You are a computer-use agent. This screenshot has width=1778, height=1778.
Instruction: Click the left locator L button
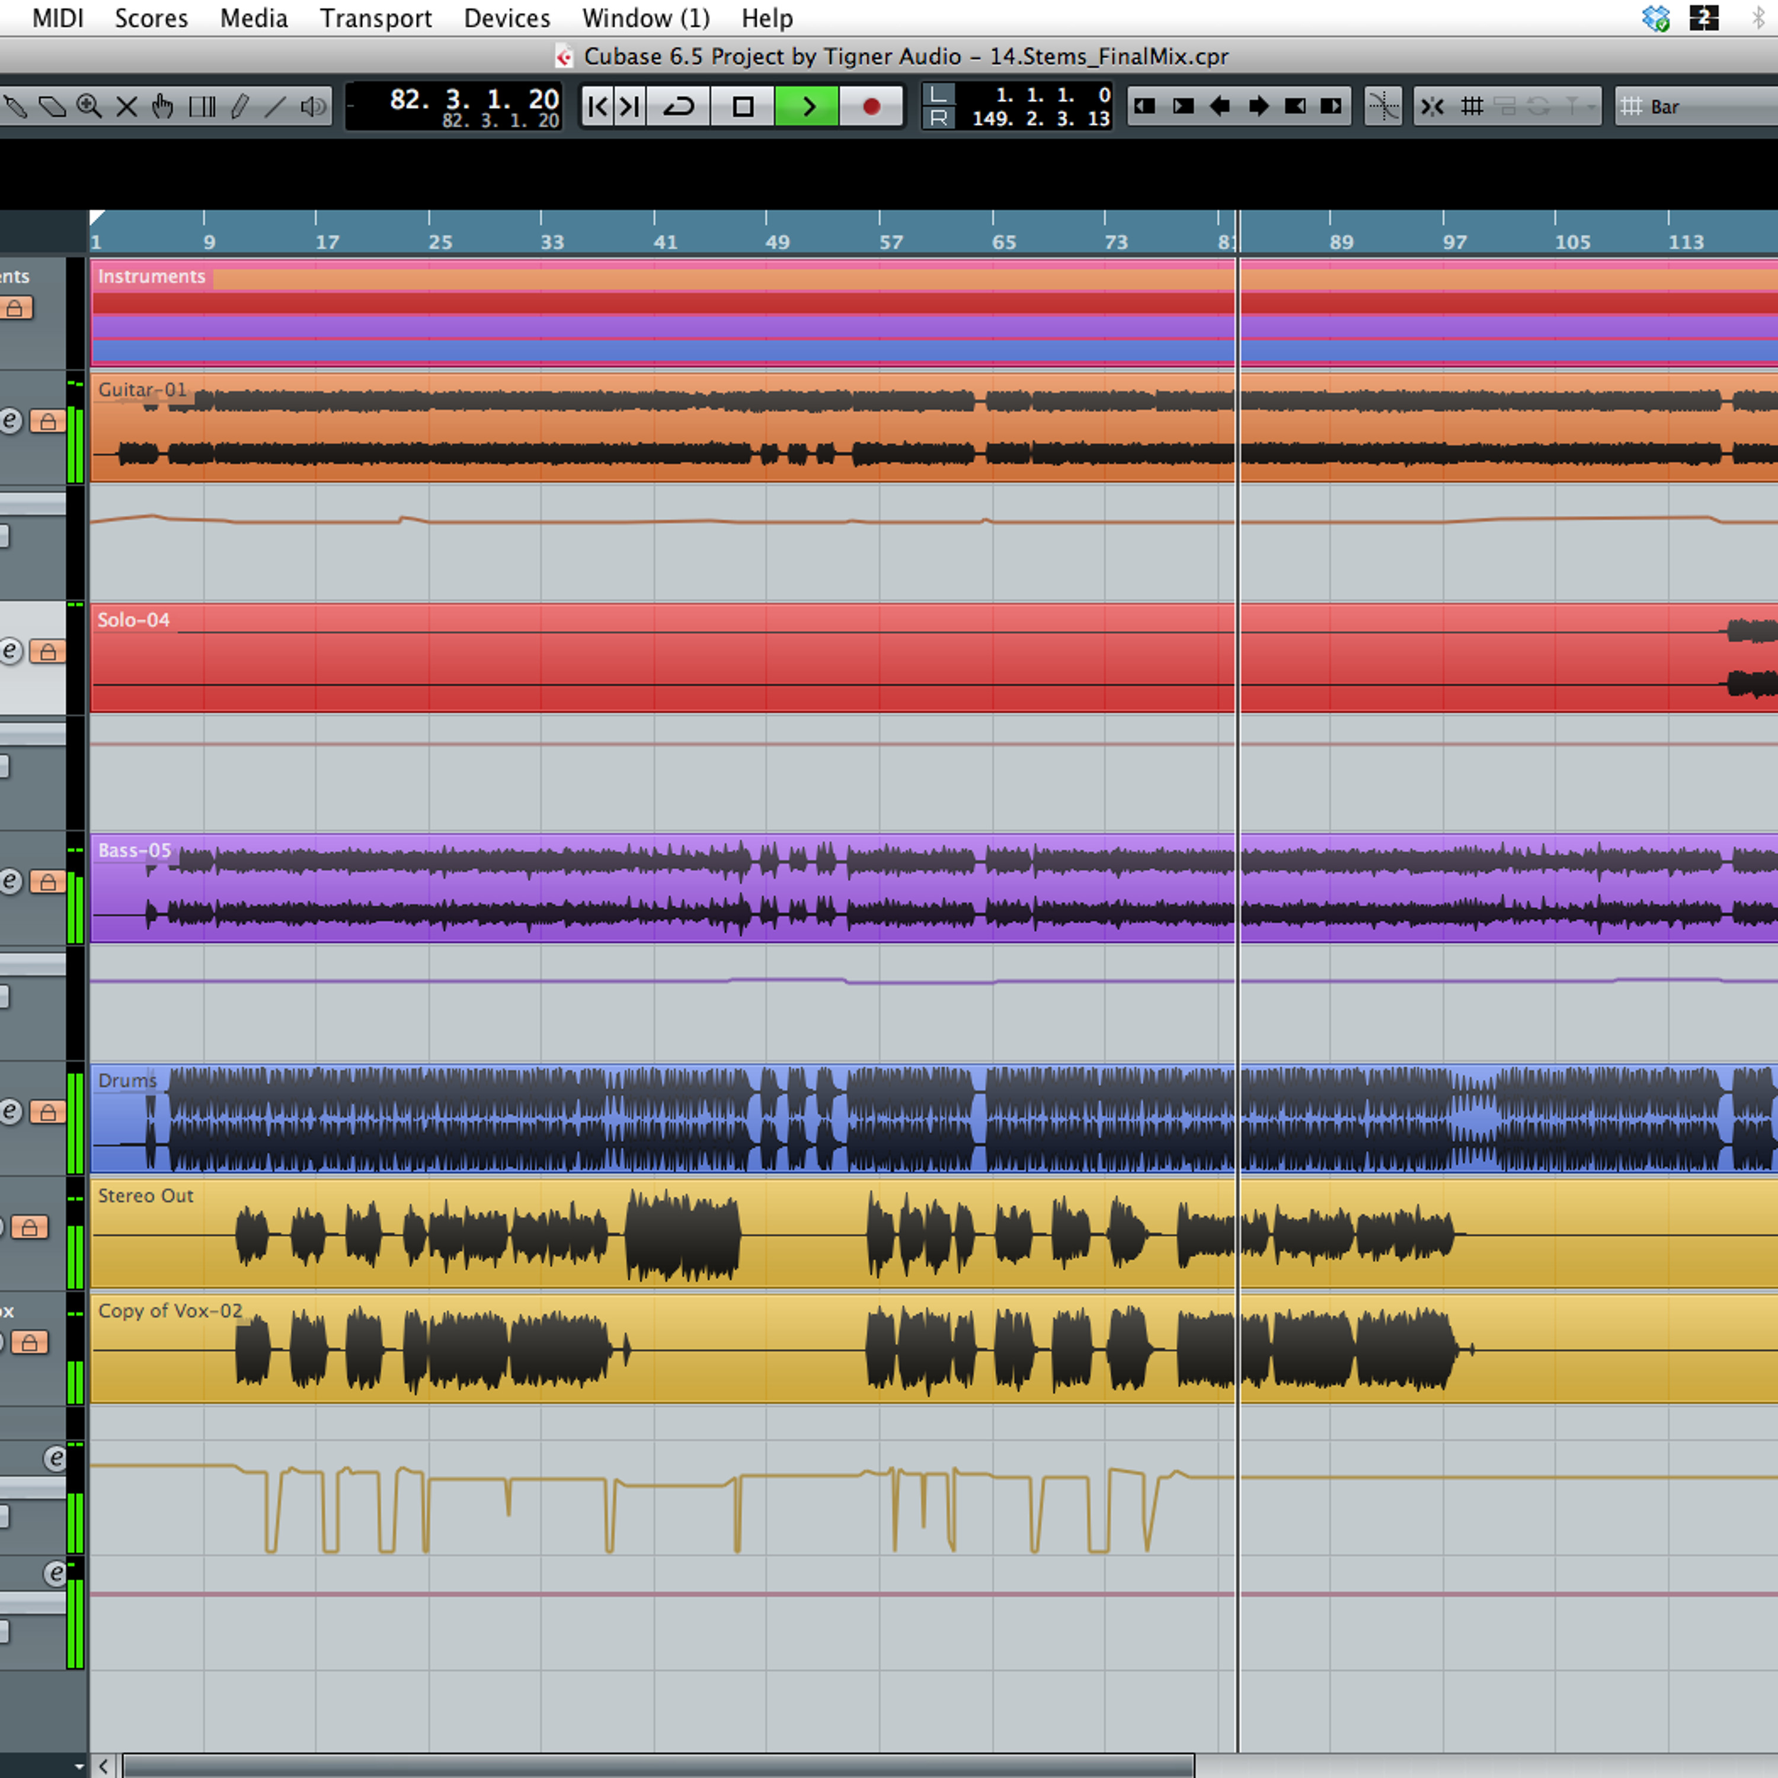[938, 95]
